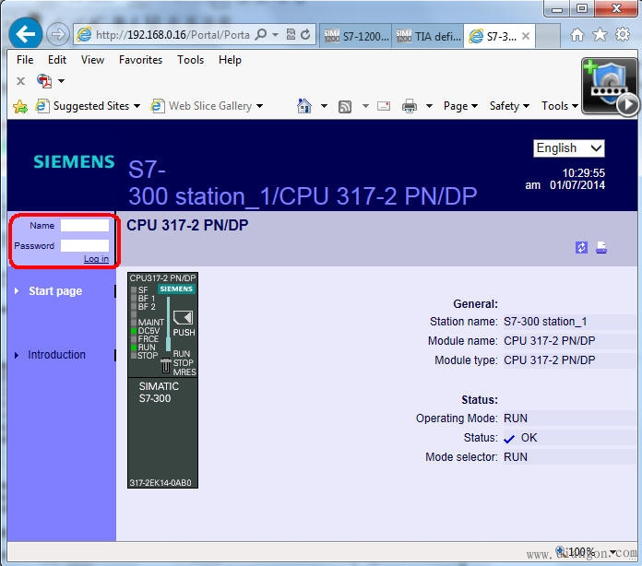Screen dimensions: 642x566
Task: Expand the Page dropdown menu
Action: coord(460,106)
